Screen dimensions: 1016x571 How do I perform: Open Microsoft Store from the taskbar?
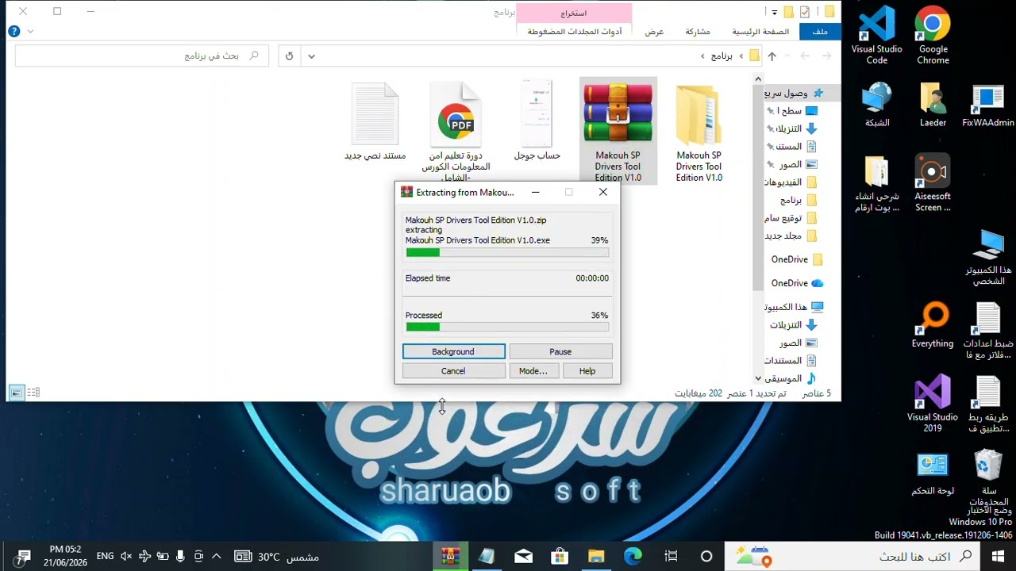tap(560, 556)
